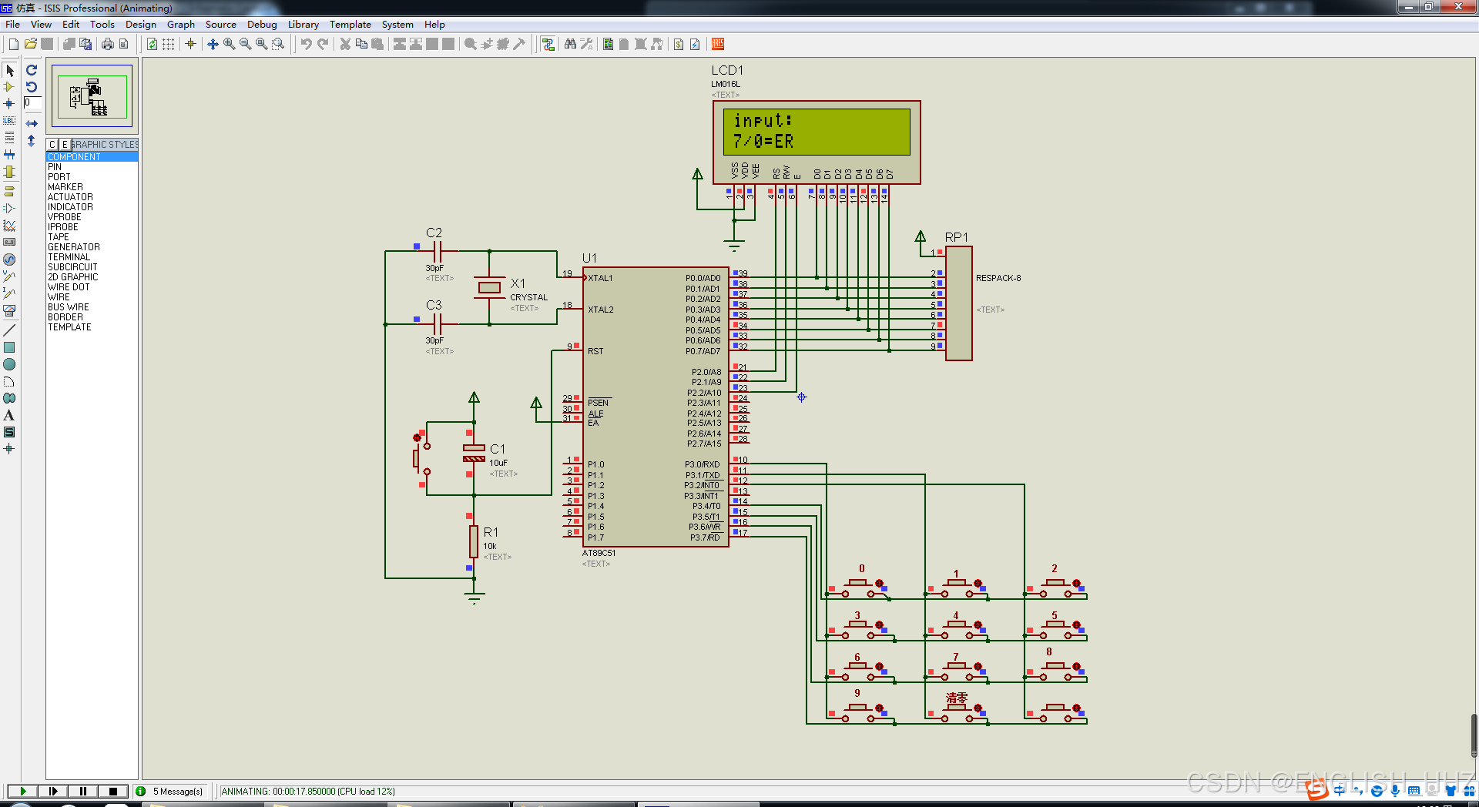Select the Wire Label LBL tool
1479x807 pixels.
click(x=9, y=120)
